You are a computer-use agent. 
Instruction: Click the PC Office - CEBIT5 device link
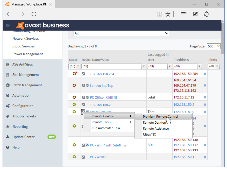pos(103,97)
